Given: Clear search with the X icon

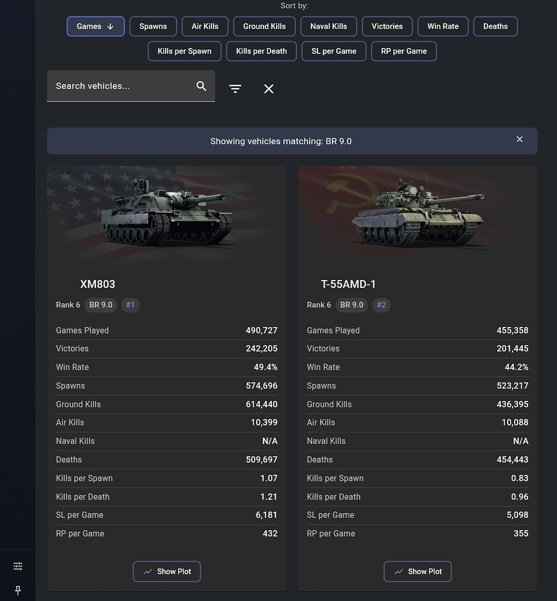Looking at the screenshot, I should (269, 89).
